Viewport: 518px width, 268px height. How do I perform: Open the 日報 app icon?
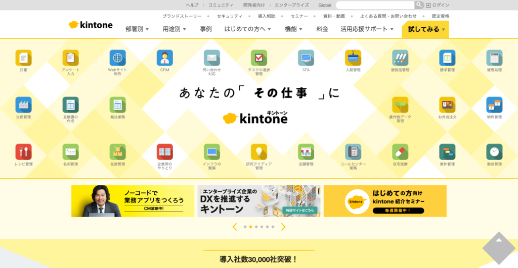tap(23, 58)
